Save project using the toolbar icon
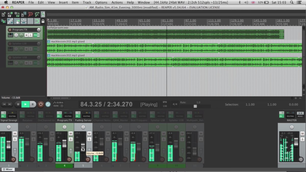Viewport: 306px width, 172px height. 17,15
